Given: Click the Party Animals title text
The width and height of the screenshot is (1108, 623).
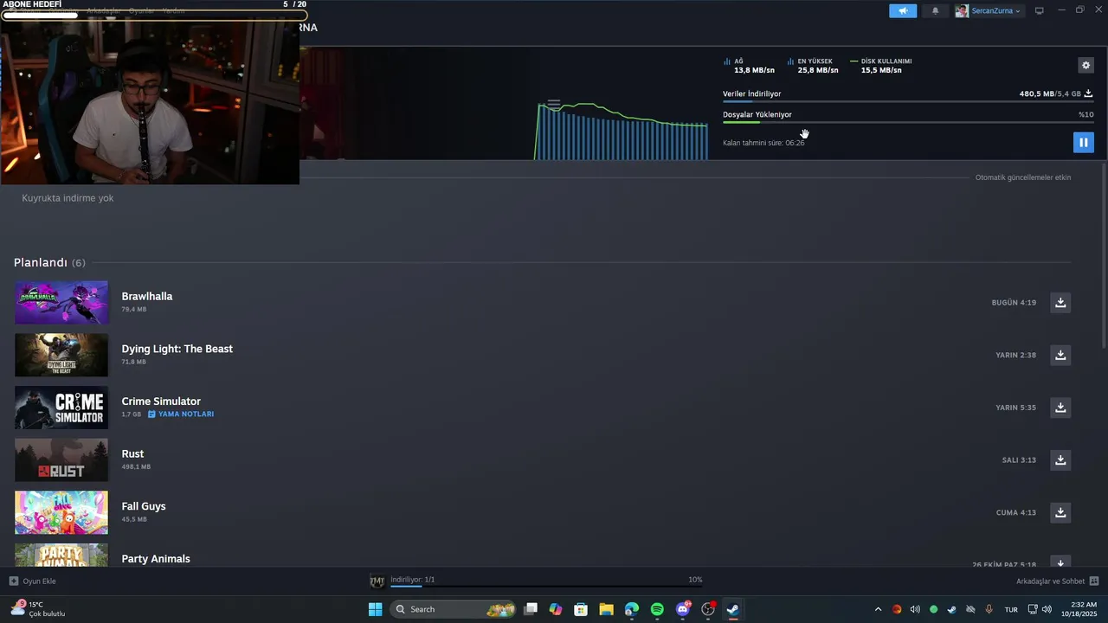Looking at the screenshot, I should pyautogui.click(x=156, y=559).
